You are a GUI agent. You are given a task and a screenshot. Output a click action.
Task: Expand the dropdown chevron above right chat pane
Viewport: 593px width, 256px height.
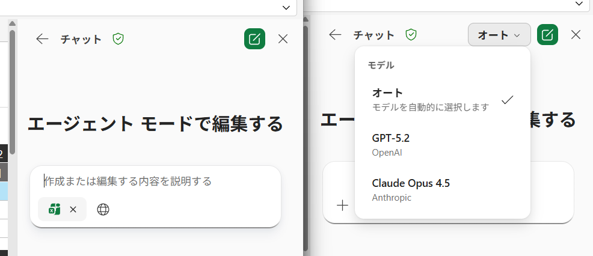(579, 5)
